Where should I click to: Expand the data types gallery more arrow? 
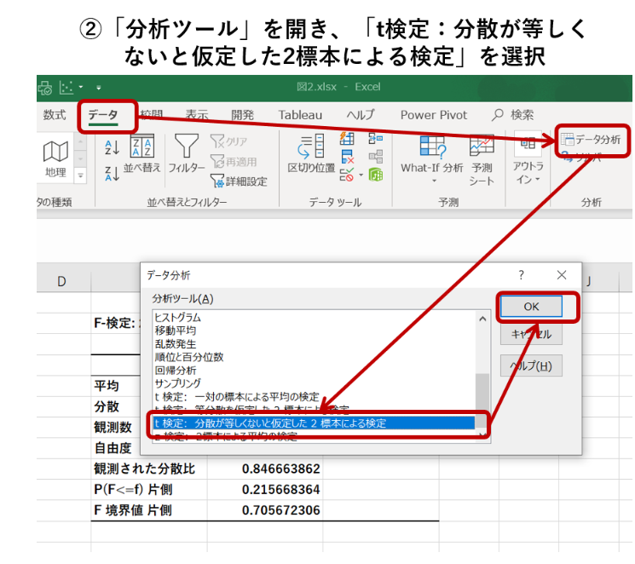81,176
